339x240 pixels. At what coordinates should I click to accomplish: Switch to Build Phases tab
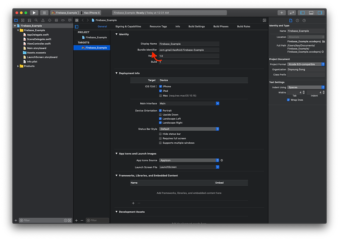(221, 26)
